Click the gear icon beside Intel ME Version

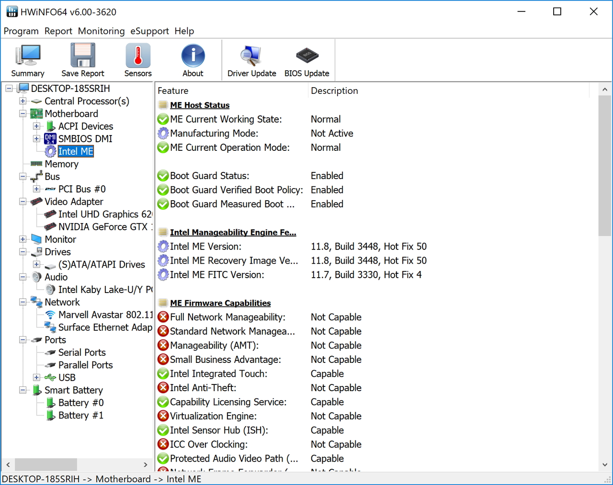pyautogui.click(x=163, y=247)
